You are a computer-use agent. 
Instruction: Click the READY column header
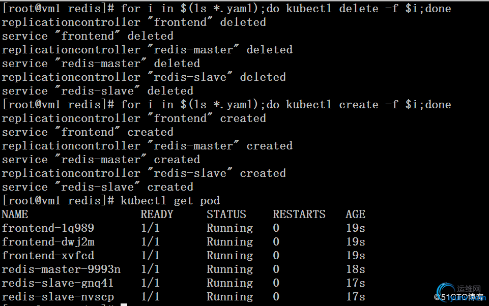coord(157,215)
